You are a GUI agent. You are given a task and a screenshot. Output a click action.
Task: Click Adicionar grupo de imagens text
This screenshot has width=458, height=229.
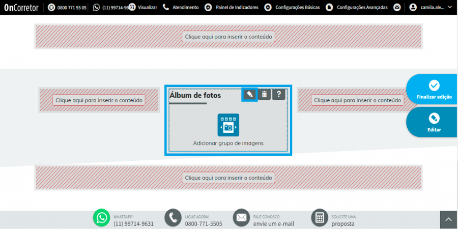228,143
